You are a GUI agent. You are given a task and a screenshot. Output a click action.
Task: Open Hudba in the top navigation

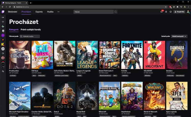50,12
